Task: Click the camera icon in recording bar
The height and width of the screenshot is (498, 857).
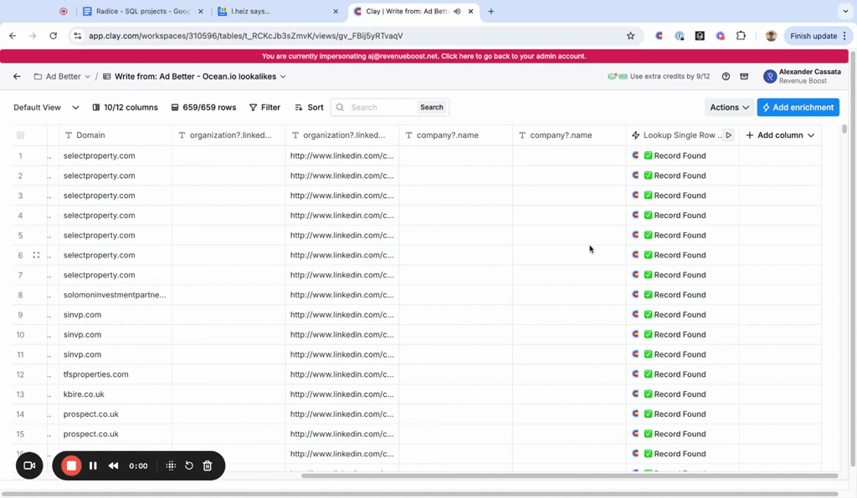Action: click(x=29, y=465)
